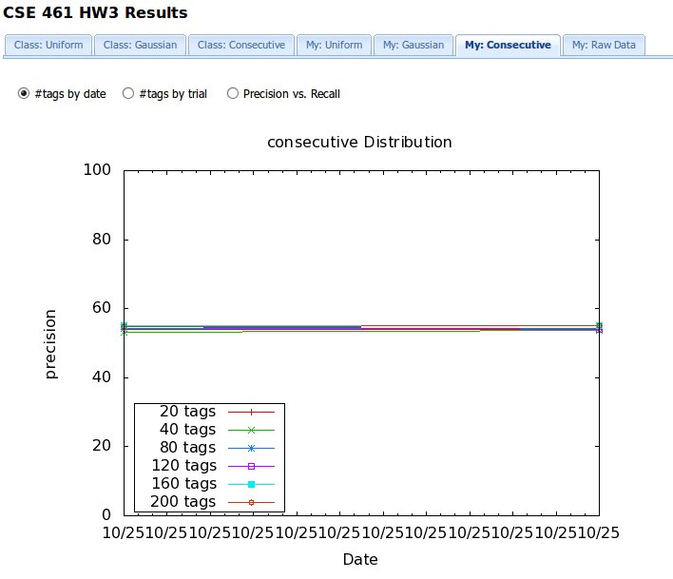Click the cyan 160 tags legend marker
The width and height of the screenshot is (673, 579).
(x=251, y=484)
